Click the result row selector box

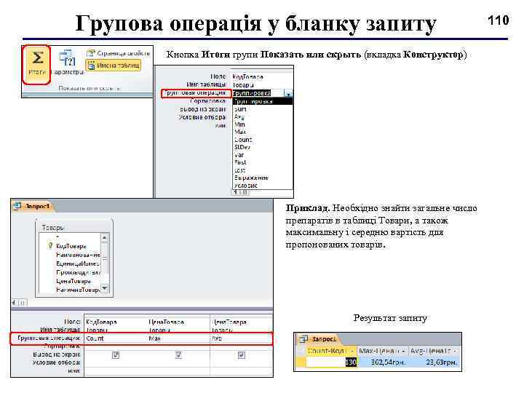tap(301, 362)
